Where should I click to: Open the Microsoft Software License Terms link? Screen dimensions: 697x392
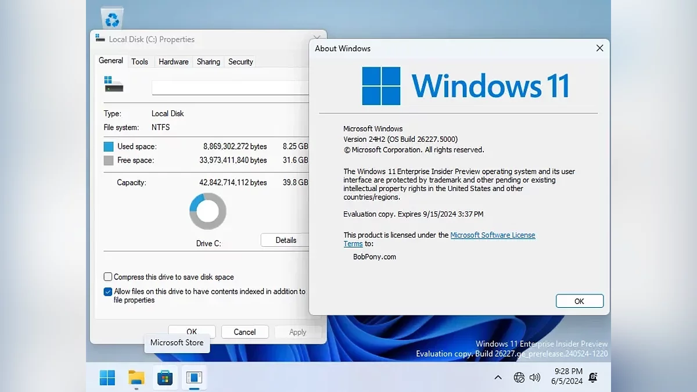(x=493, y=235)
